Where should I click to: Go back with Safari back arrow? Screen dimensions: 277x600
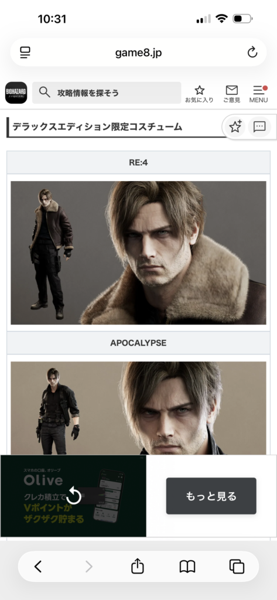point(37,567)
